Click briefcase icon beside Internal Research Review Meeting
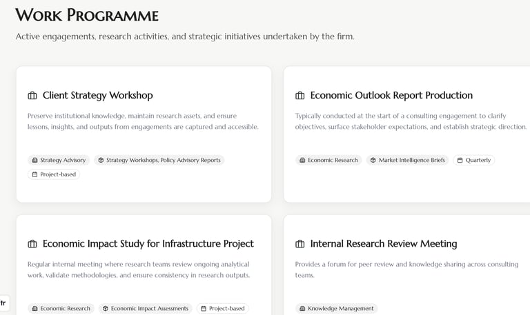This screenshot has height=315, width=530. click(x=300, y=244)
